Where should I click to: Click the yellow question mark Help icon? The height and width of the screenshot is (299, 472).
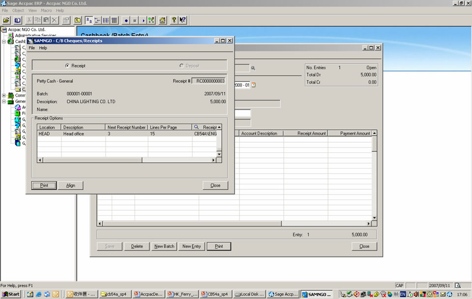(x=174, y=20)
